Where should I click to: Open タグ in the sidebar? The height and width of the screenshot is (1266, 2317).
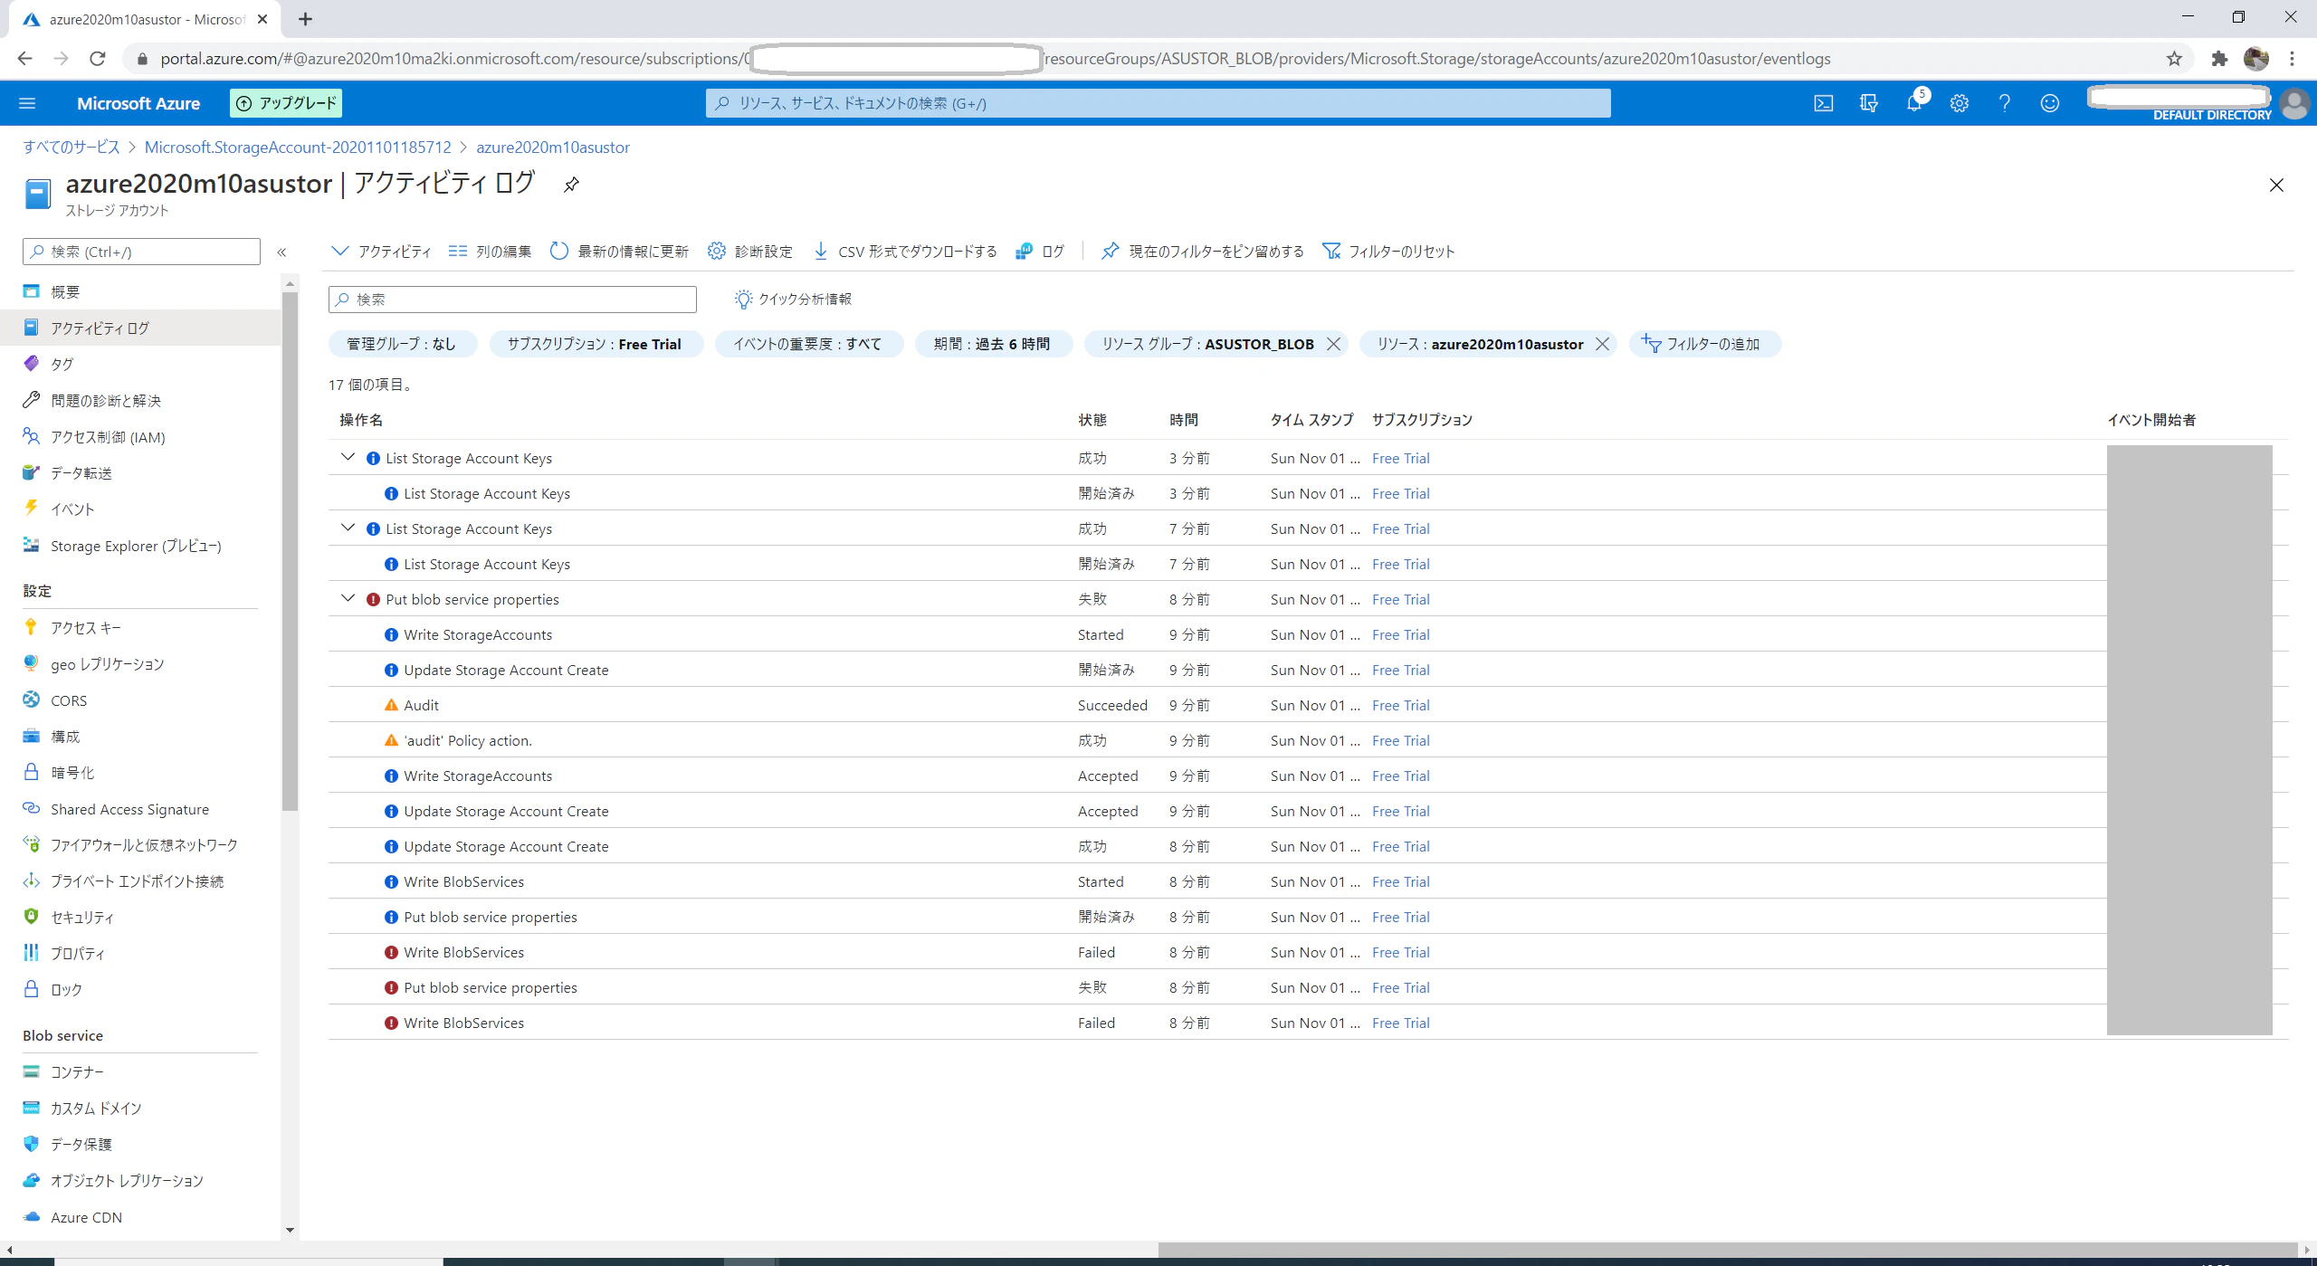click(x=62, y=364)
